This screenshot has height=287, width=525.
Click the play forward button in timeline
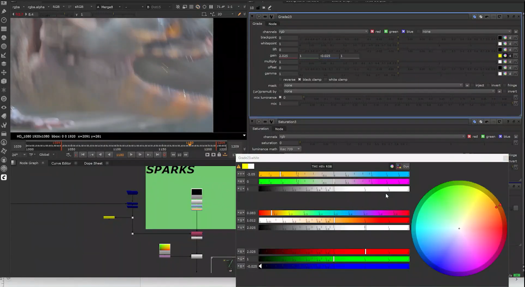tap(131, 154)
